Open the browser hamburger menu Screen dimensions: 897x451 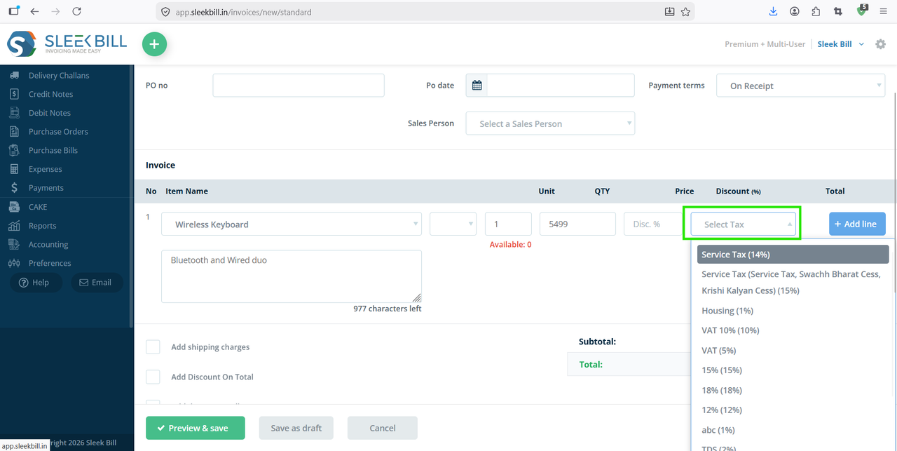point(883,11)
